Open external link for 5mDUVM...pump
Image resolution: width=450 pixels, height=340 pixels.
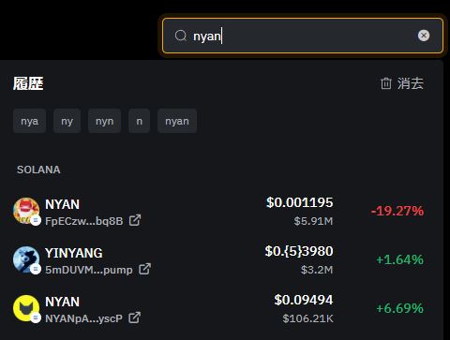click(x=144, y=269)
